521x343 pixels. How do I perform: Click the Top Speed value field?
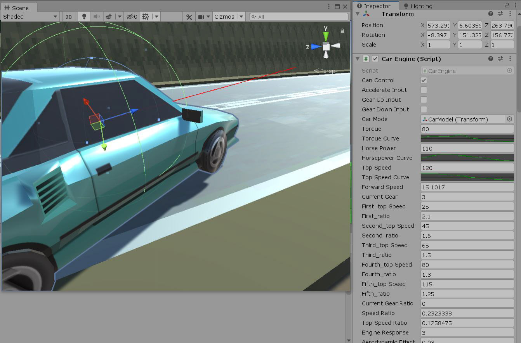click(467, 168)
